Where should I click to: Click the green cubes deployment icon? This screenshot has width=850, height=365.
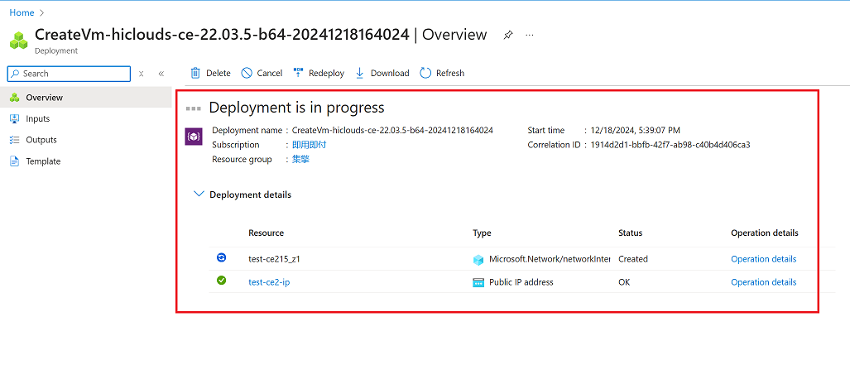pyautogui.click(x=19, y=40)
